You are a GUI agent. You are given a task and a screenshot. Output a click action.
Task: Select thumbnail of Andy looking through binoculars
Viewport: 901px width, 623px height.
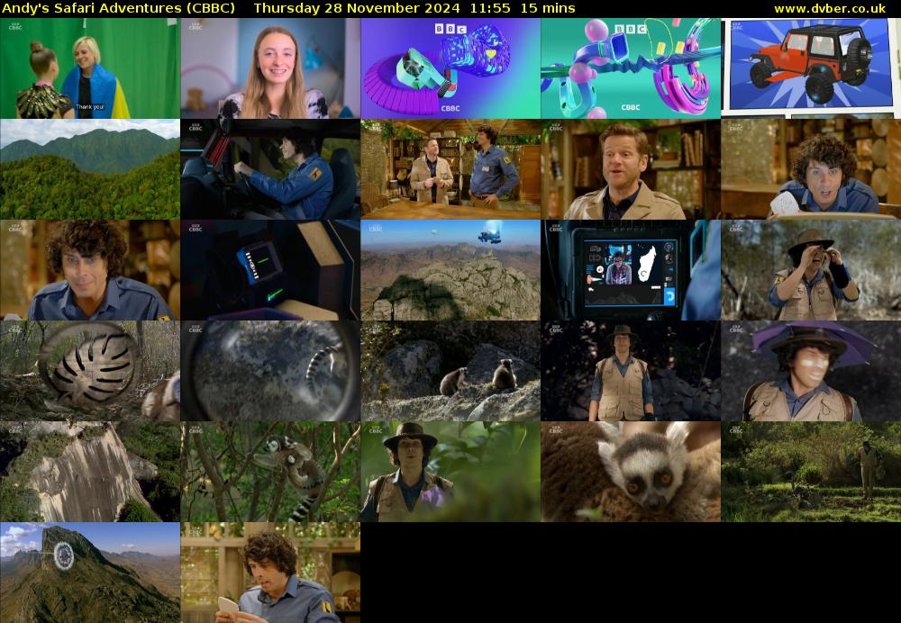point(811,270)
